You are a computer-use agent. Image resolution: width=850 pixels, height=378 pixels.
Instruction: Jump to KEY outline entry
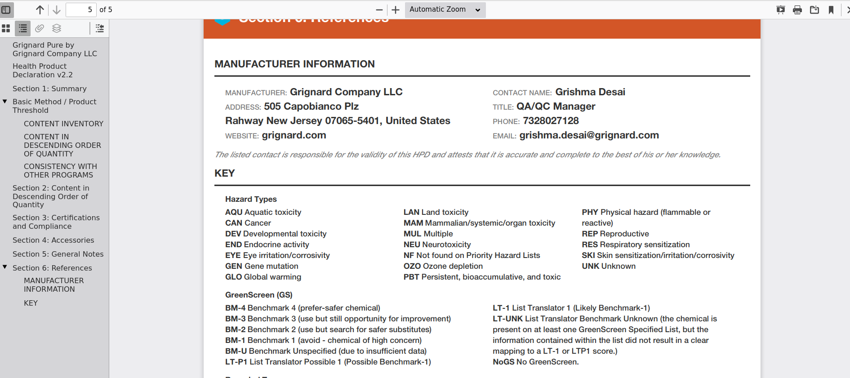[31, 303]
